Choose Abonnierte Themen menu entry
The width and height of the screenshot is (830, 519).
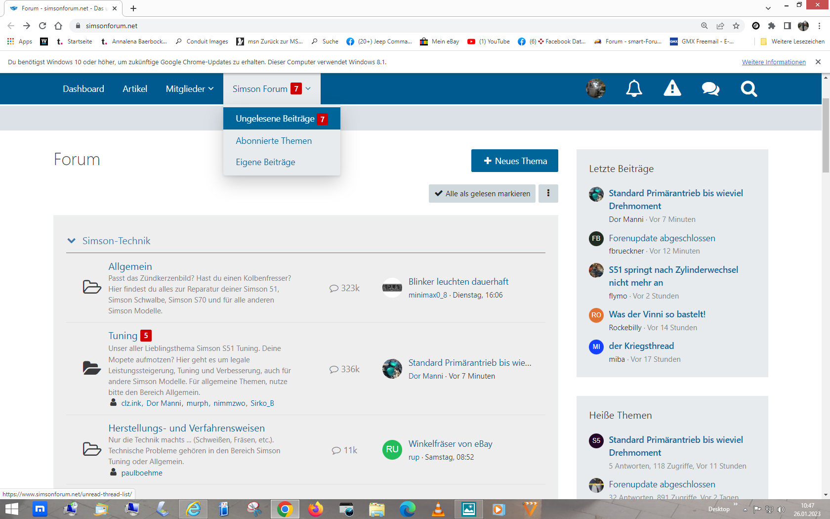click(x=274, y=141)
